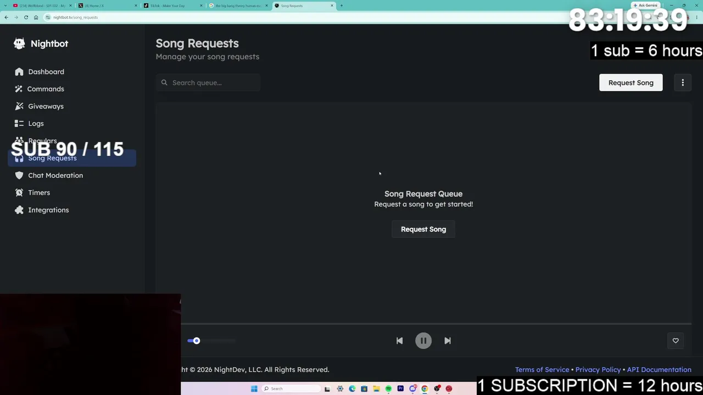This screenshot has height=395, width=703.
Task: Close the Home / X browser tab
Action: click(136, 5)
